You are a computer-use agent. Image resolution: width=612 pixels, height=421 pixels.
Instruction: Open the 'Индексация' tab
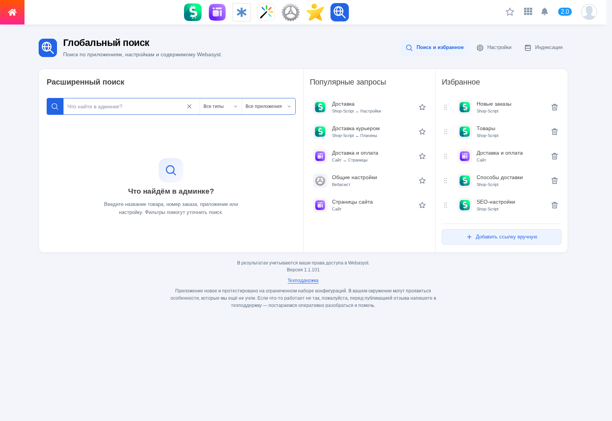pos(544,48)
